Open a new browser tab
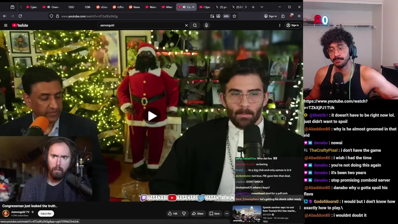398x224 pixels. point(253,7)
